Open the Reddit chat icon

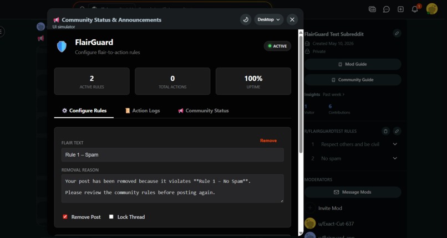pyautogui.click(x=387, y=9)
